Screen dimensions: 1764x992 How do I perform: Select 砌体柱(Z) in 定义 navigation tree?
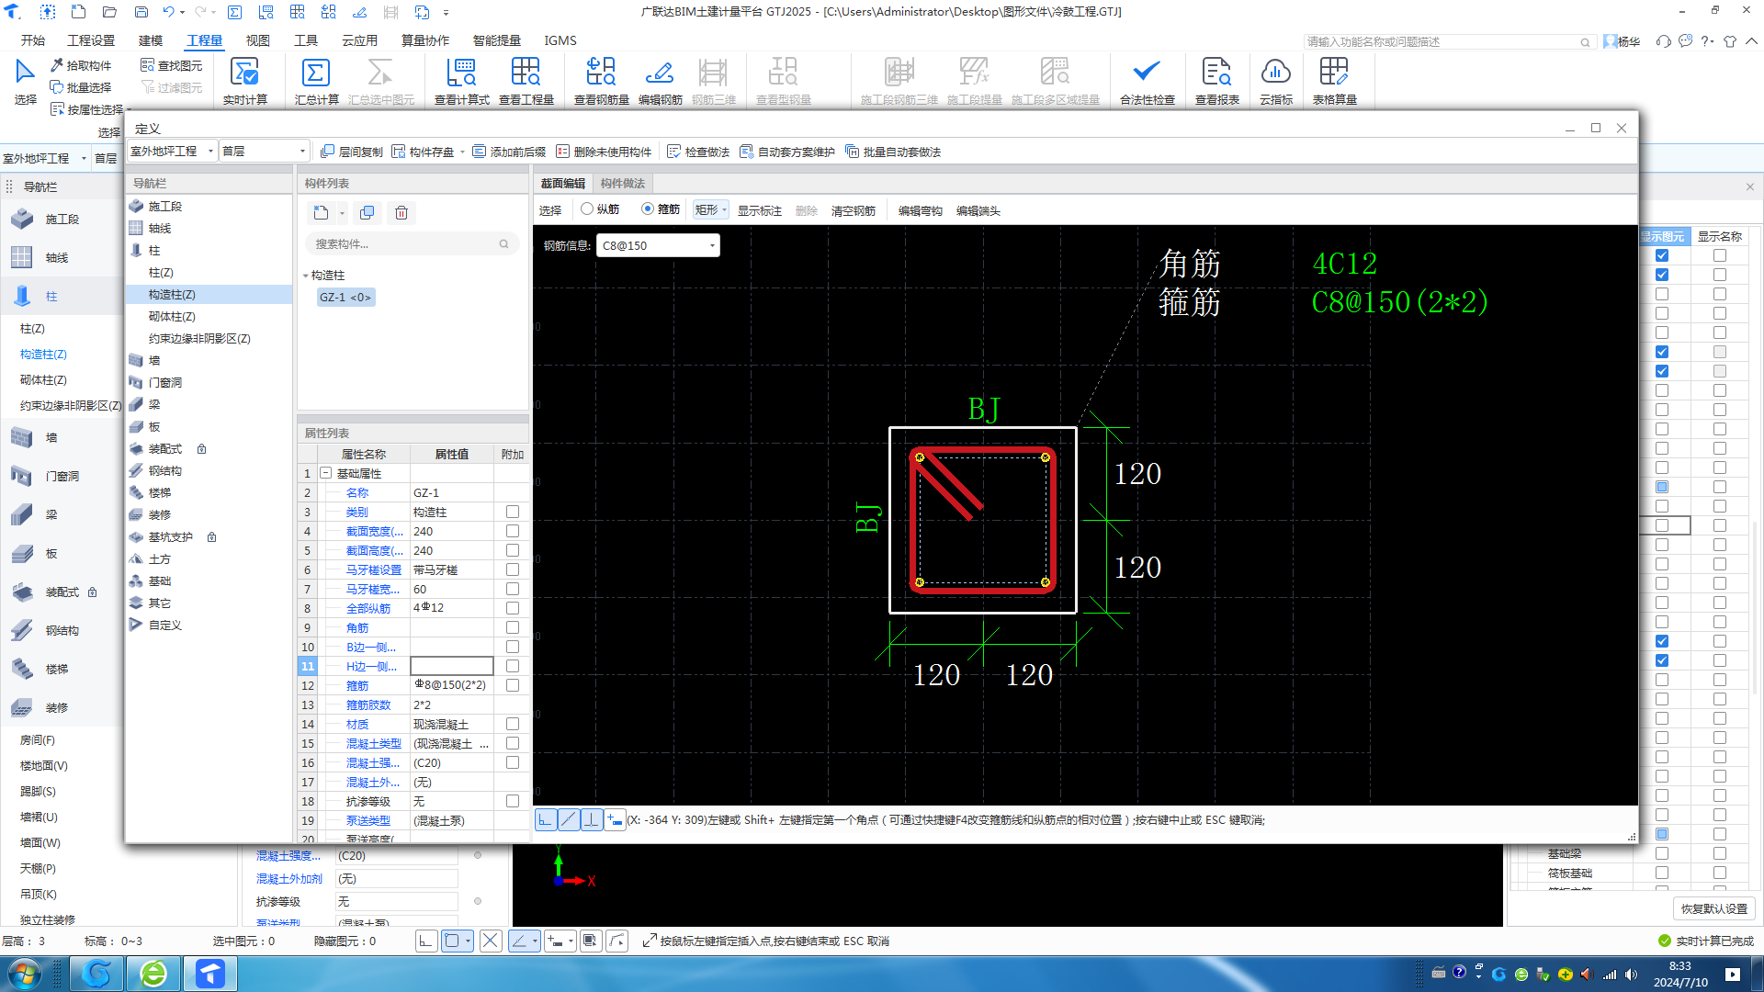point(172,317)
